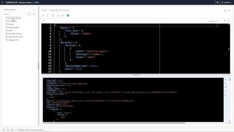This screenshot has width=234, height=132.
Task: Open the meet_the_masters collection
Action: (x=15, y=34)
